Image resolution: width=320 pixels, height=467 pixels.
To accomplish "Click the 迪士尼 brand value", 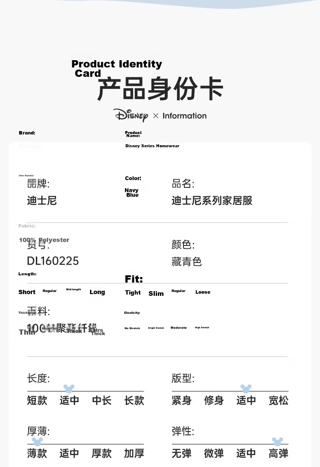I will (x=42, y=201).
